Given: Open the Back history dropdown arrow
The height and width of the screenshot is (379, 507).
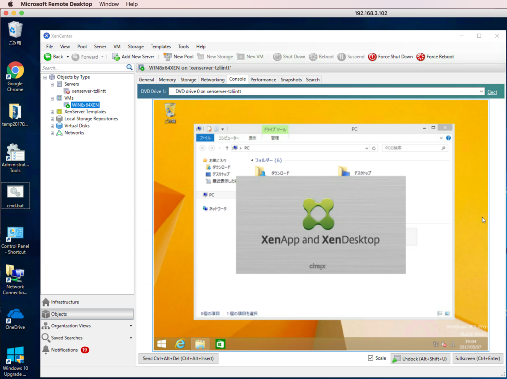Looking at the screenshot, I should pos(67,57).
